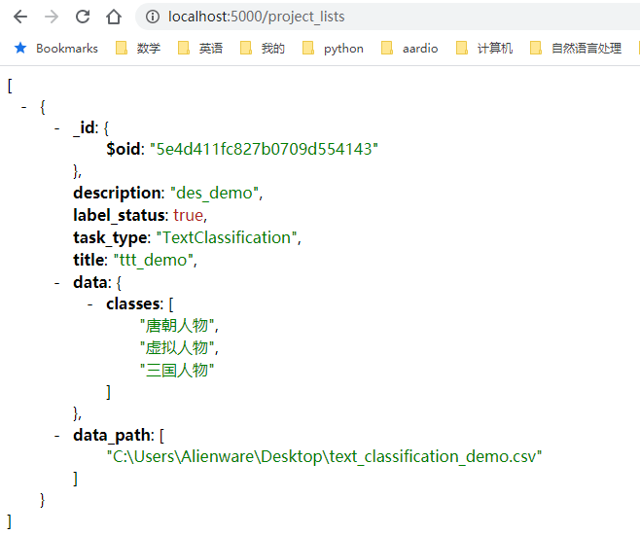Screen dimensions: 640x535
Task: Click the browser forward arrow
Action: 52,17
